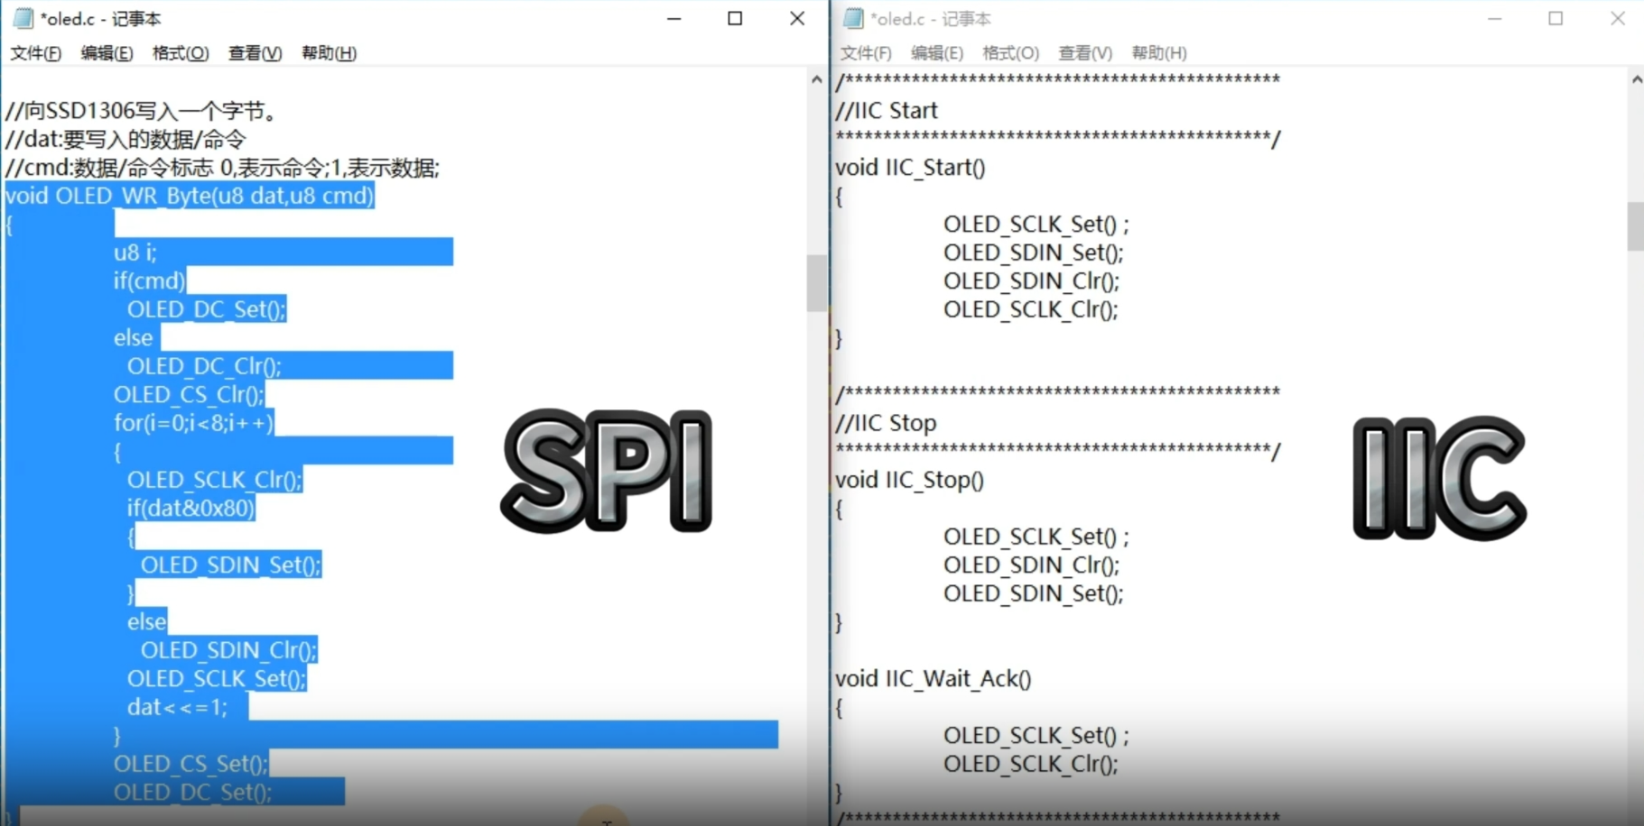Click 'OLED_SCLK_Clr();' inside the for loop
This screenshot has width=1644, height=826.
215,480
